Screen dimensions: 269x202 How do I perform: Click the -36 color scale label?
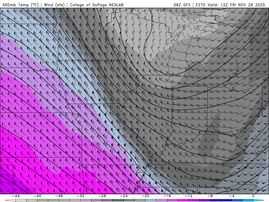pyautogui.click(x=59, y=196)
